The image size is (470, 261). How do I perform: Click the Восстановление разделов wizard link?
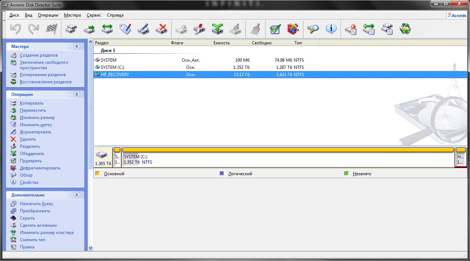(46, 82)
